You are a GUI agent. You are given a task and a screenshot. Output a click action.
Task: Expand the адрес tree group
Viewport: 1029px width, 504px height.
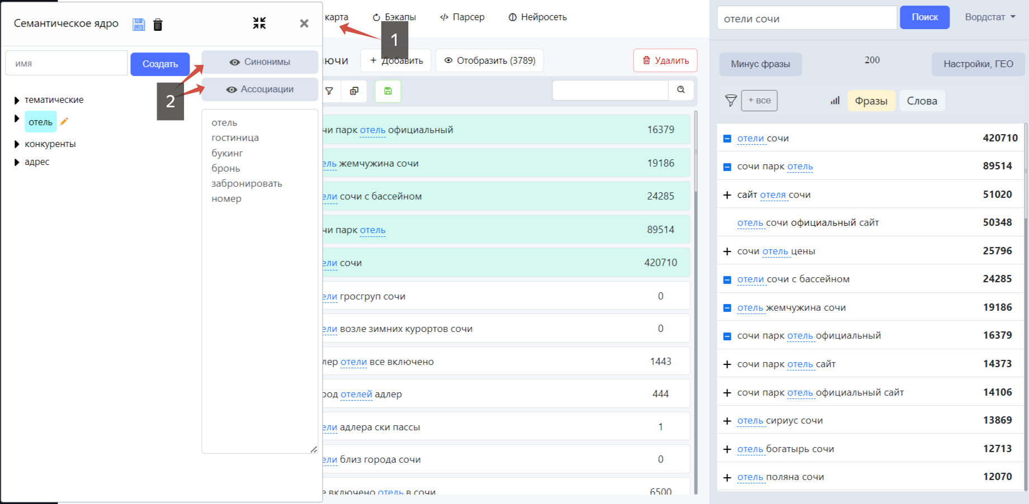[17, 162]
